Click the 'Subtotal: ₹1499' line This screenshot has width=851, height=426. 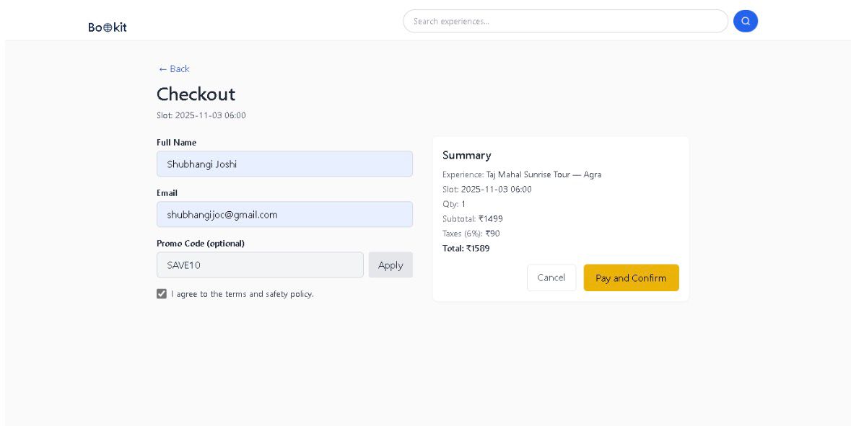click(472, 219)
